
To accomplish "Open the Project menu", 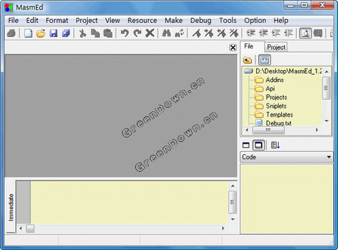I will tap(87, 20).
